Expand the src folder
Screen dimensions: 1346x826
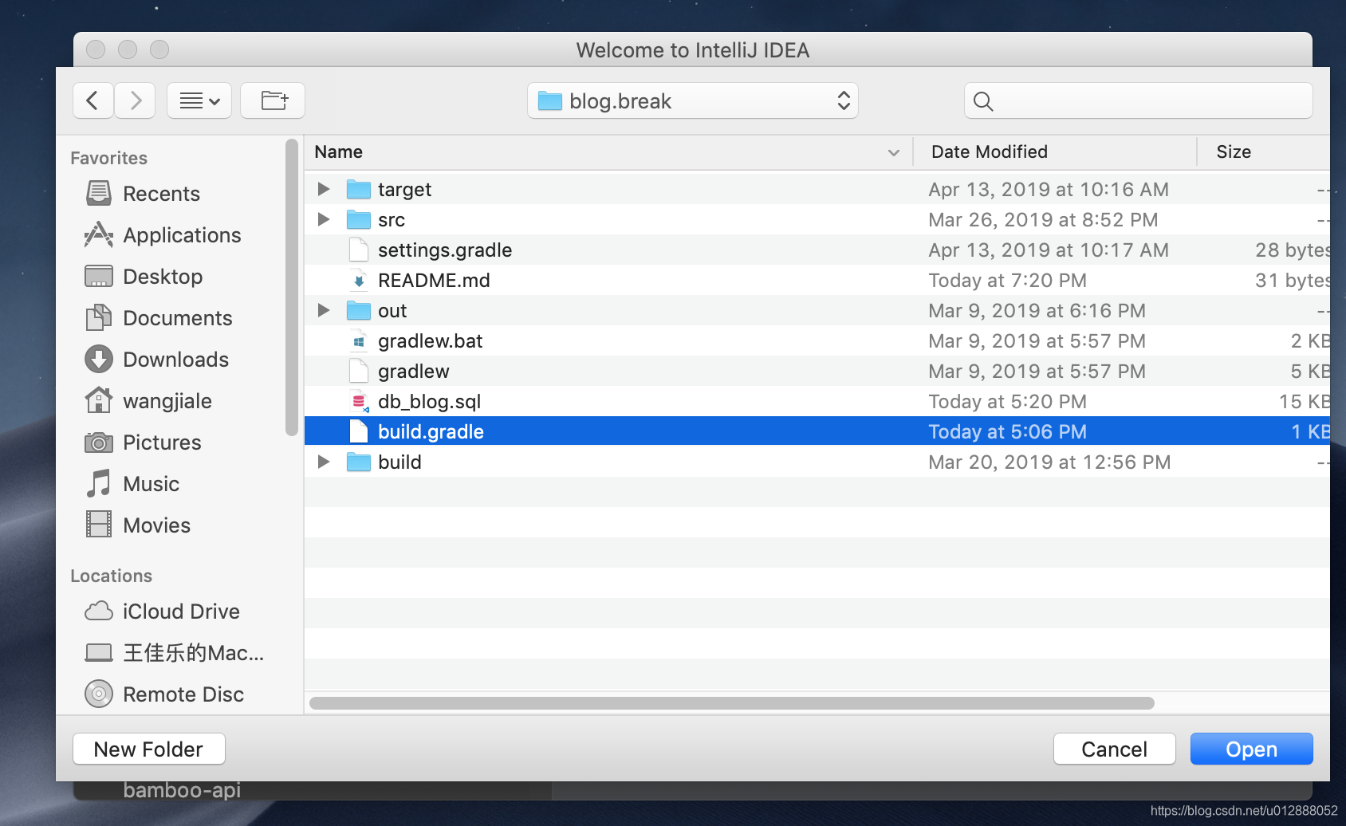click(x=323, y=219)
